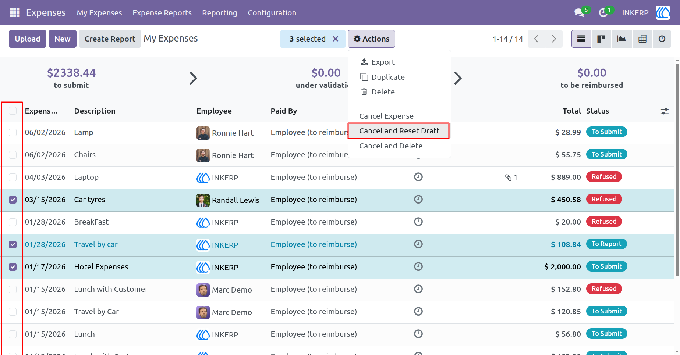Switch to activity view
The height and width of the screenshot is (355, 680).
click(x=662, y=39)
